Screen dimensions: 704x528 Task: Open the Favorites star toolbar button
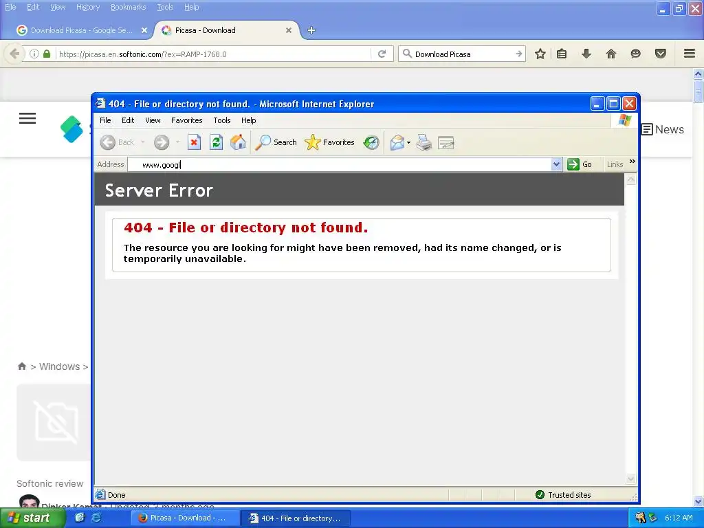tap(329, 142)
